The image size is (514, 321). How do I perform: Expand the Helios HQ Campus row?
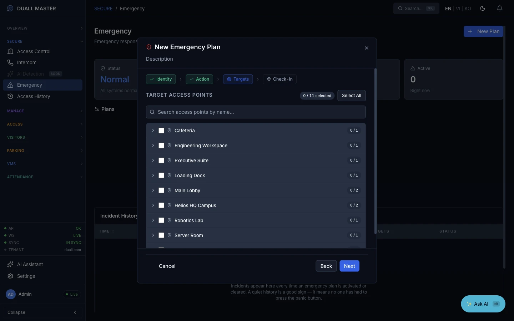coord(153,205)
